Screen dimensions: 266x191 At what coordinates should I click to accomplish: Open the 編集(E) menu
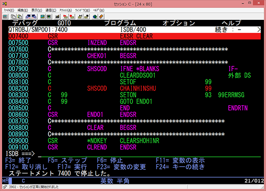pyautogui.click(x=23, y=9)
